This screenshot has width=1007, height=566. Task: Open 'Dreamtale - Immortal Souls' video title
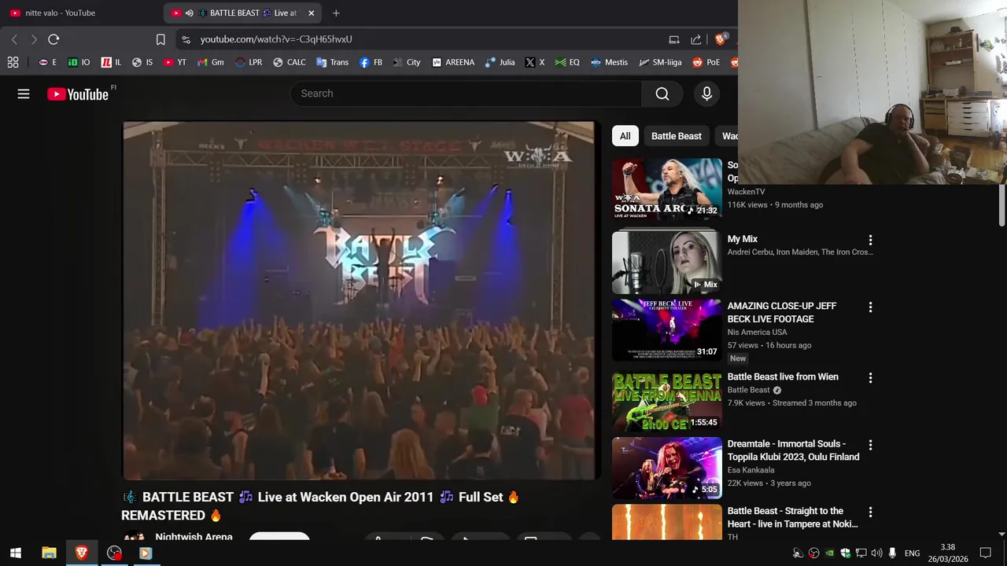click(793, 450)
